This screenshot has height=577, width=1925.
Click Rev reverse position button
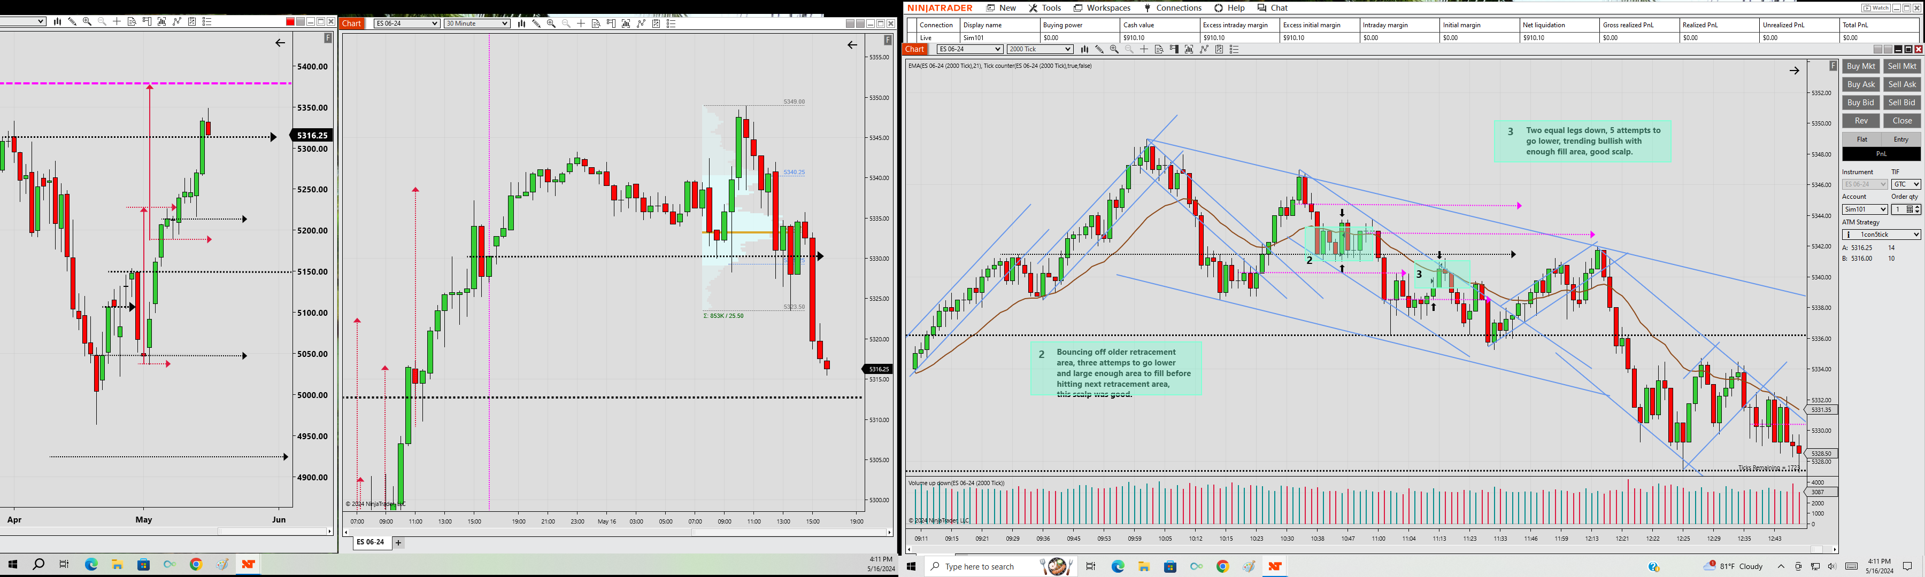coord(1861,121)
